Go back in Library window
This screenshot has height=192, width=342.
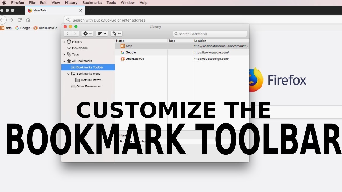tap(68, 34)
